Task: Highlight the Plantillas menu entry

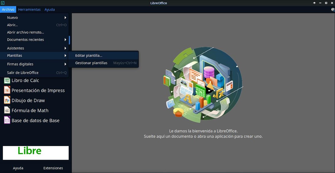Action: (x=34, y=55)
